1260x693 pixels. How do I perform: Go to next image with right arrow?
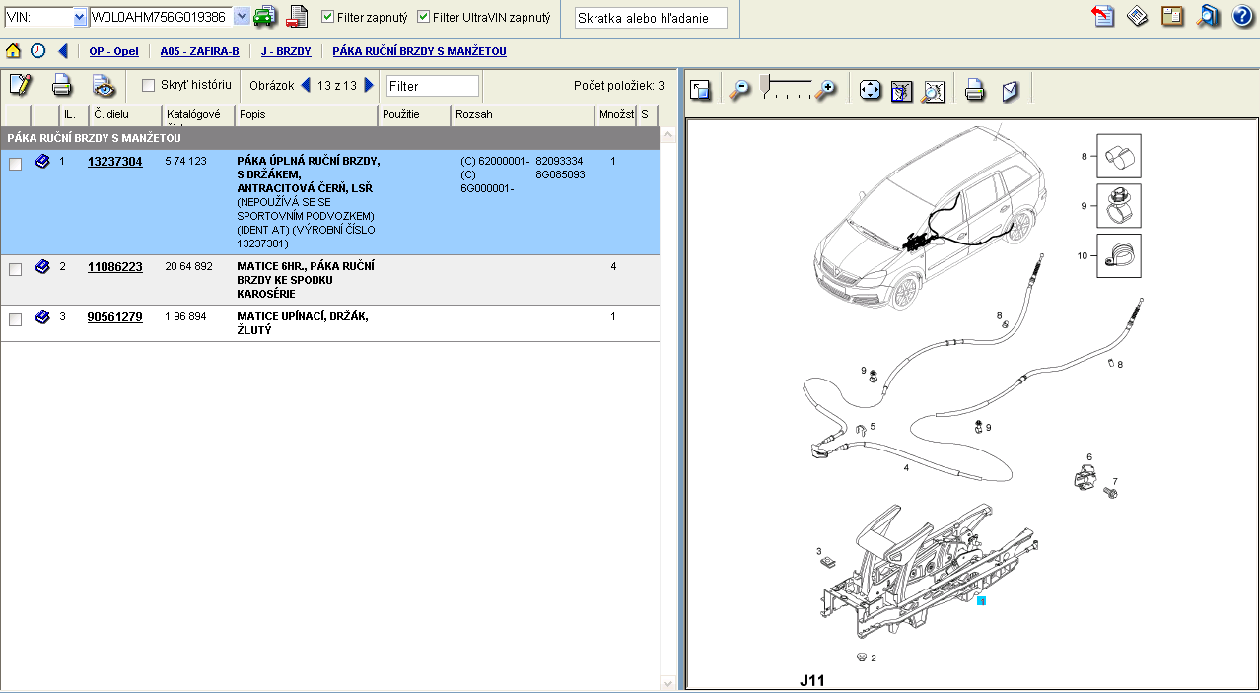tap(370, 86)
